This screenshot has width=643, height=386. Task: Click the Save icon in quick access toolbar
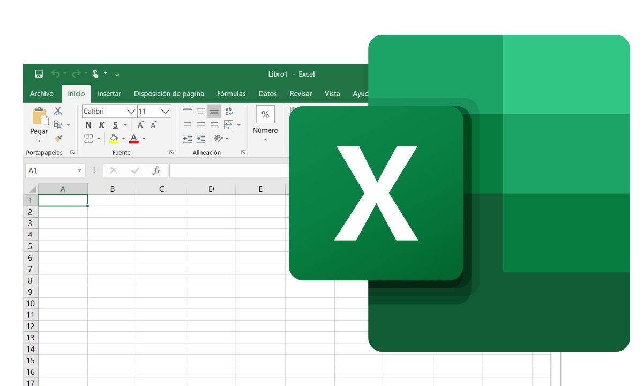(x=39, y=74)
